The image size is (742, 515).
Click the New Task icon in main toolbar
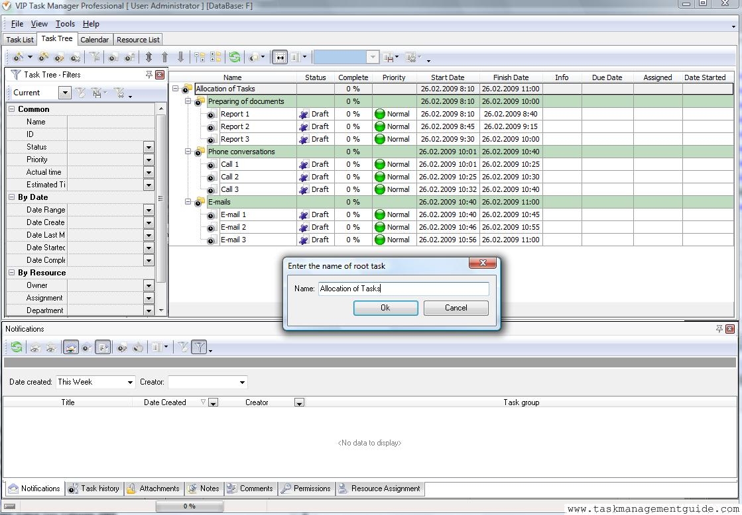[18, 57]
